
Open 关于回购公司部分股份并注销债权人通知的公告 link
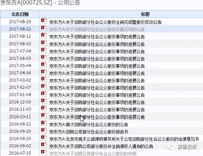(x=101, y=146)
